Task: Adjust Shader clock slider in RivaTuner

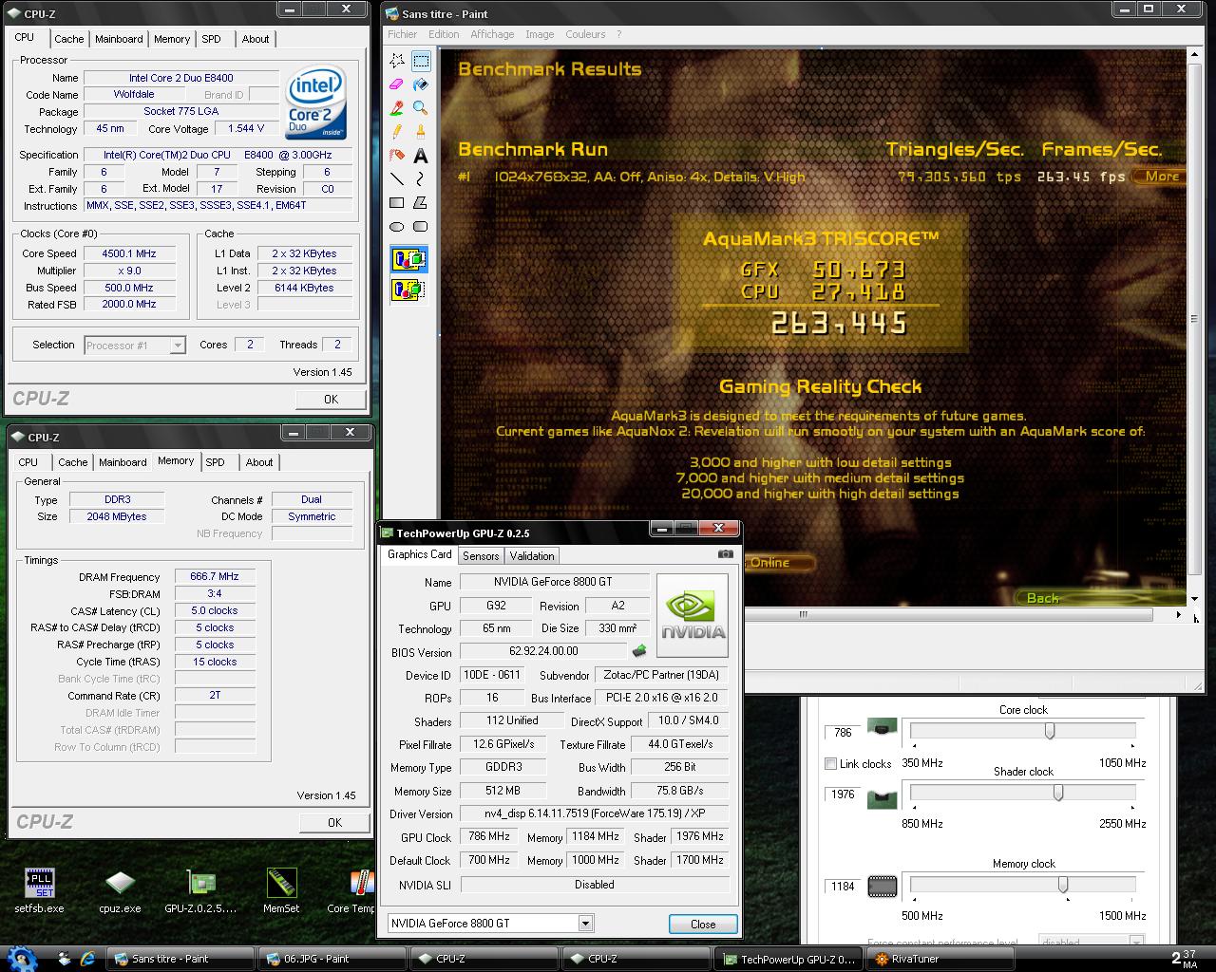Action: (1057, 793)
